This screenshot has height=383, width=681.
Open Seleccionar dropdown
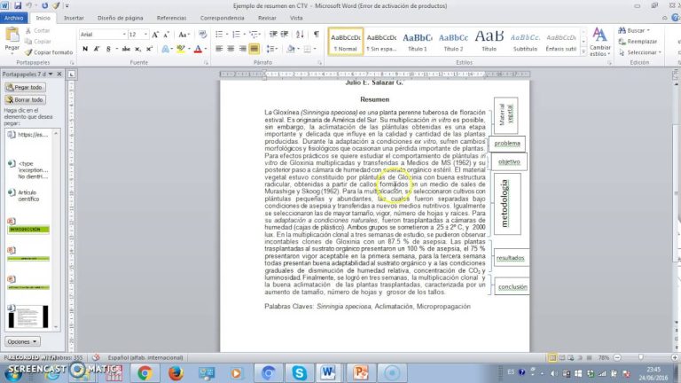tap(639, 52)
